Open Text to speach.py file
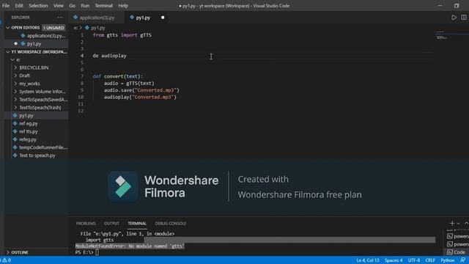The width and height of the screenshot is (469, 264). (37, 155)
